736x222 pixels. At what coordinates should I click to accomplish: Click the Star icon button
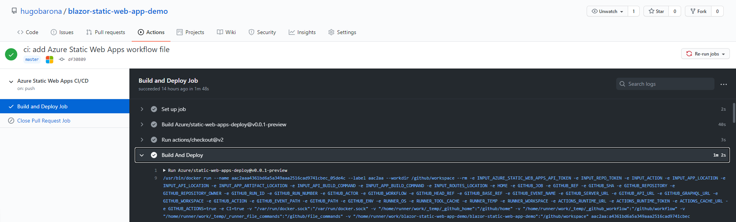click(656, 11)
